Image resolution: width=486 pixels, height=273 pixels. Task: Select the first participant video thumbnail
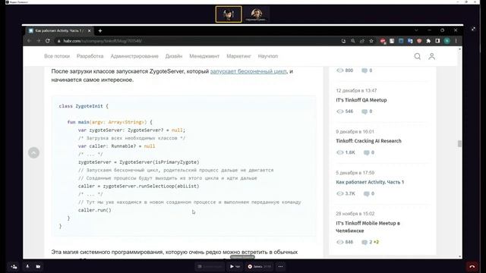[x=229, y=14]
